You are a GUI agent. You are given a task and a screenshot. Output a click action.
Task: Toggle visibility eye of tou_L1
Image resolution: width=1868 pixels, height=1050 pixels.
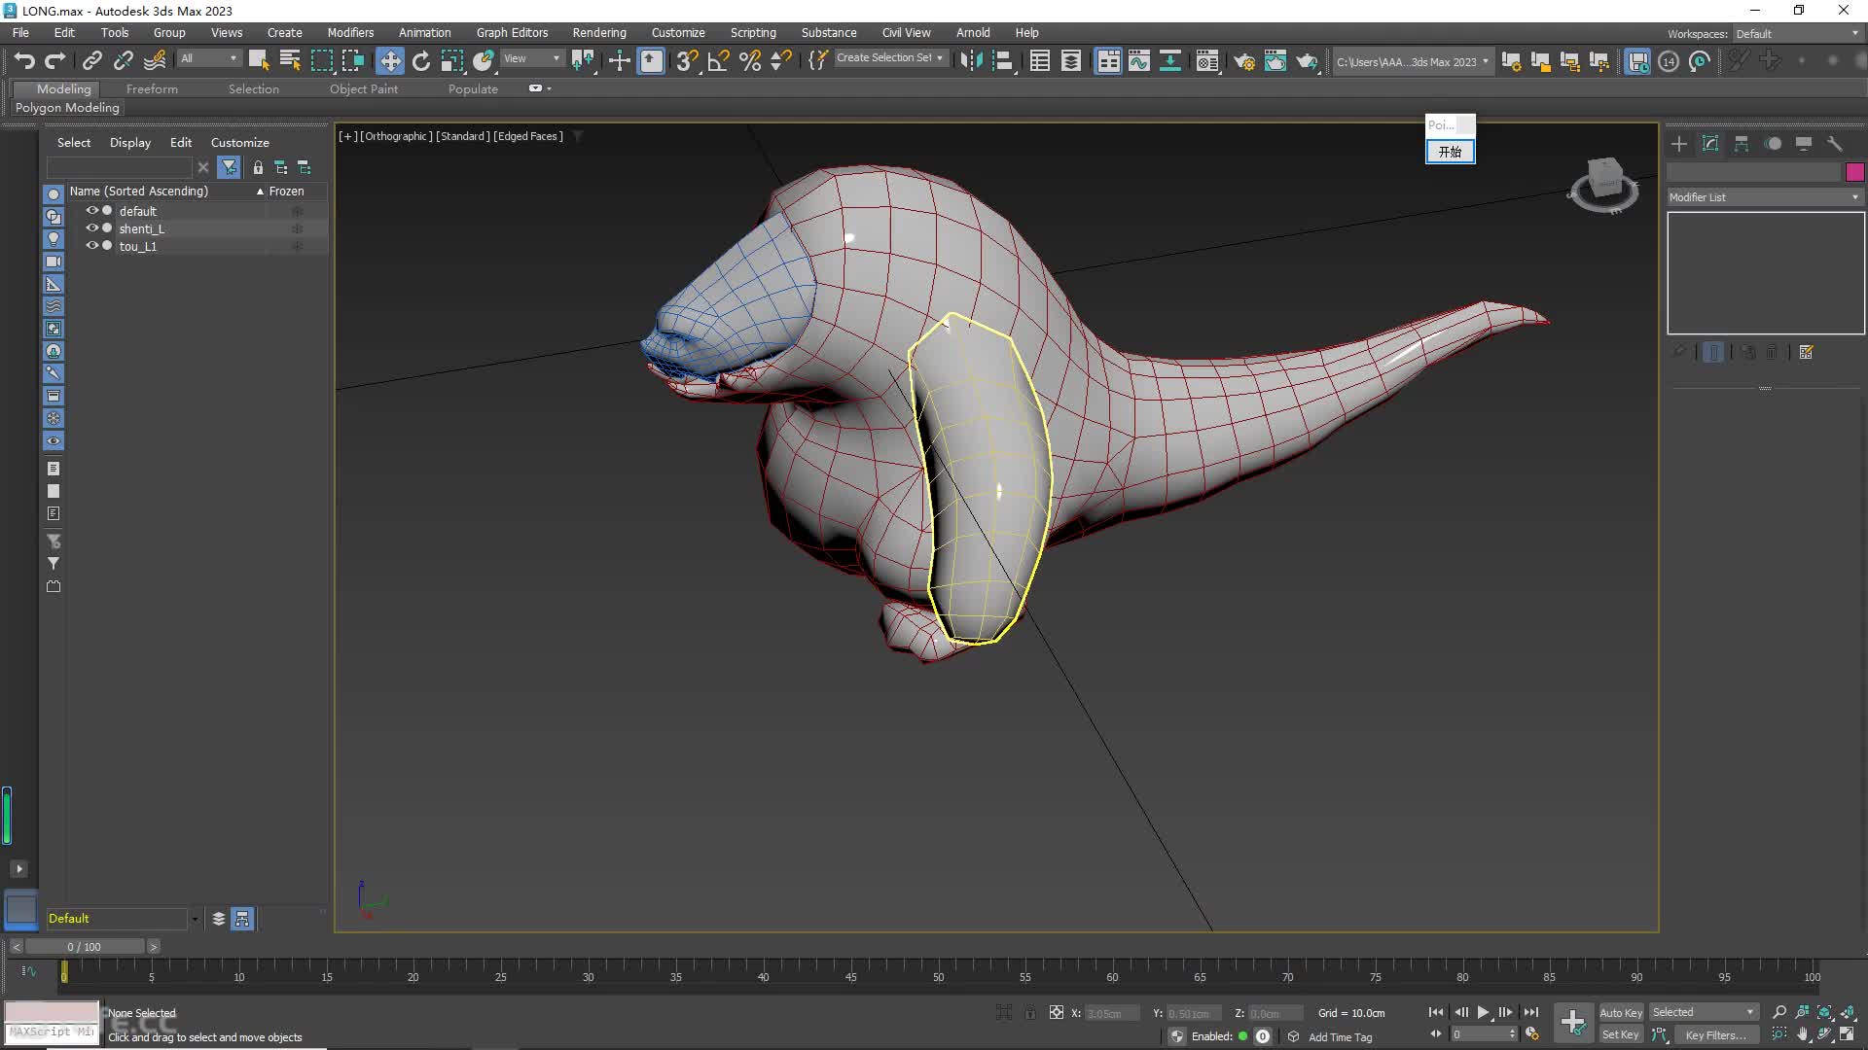pos(92,246)
